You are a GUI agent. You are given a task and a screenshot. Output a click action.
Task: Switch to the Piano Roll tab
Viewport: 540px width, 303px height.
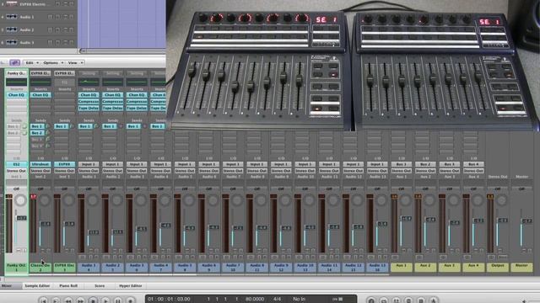point(68,286)
